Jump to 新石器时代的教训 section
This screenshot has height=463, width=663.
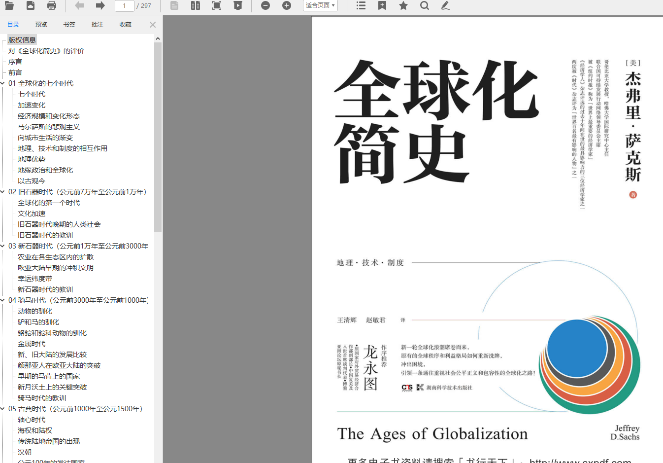pos(45,289)
